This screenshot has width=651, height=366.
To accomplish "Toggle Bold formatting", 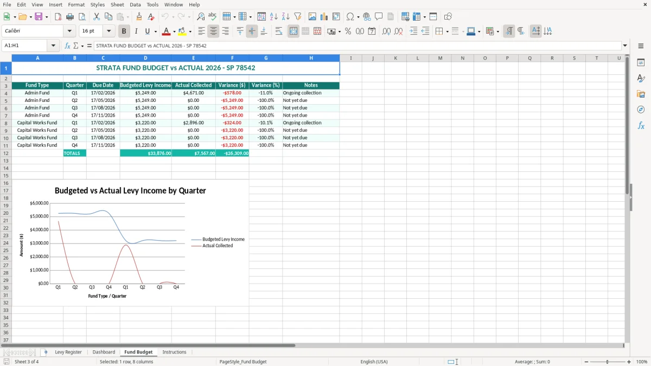I will coord(124,31).
